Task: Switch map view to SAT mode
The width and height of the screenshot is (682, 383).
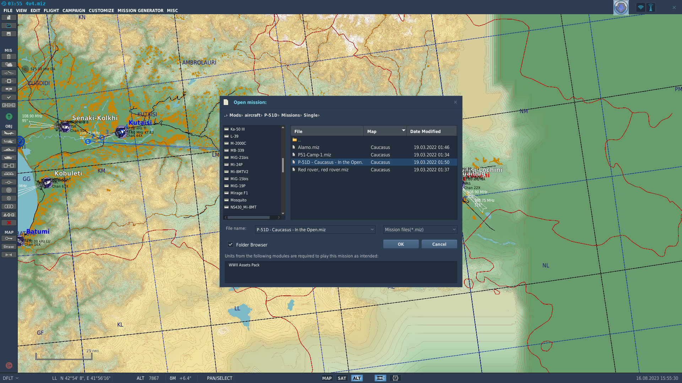Action: [342, 378]
